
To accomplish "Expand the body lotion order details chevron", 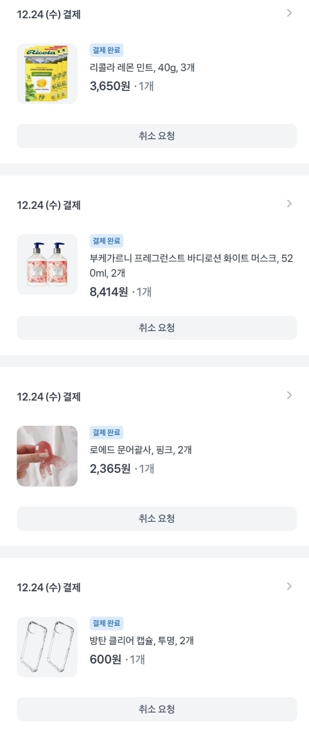I will coord(289,204).
